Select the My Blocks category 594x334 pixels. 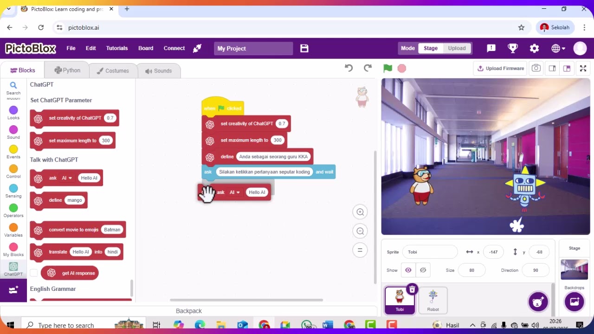click(x=13, y=250)
